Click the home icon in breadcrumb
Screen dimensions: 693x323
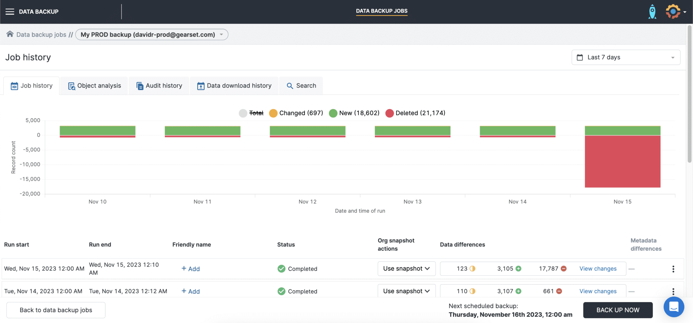click(x=10, y=34)
